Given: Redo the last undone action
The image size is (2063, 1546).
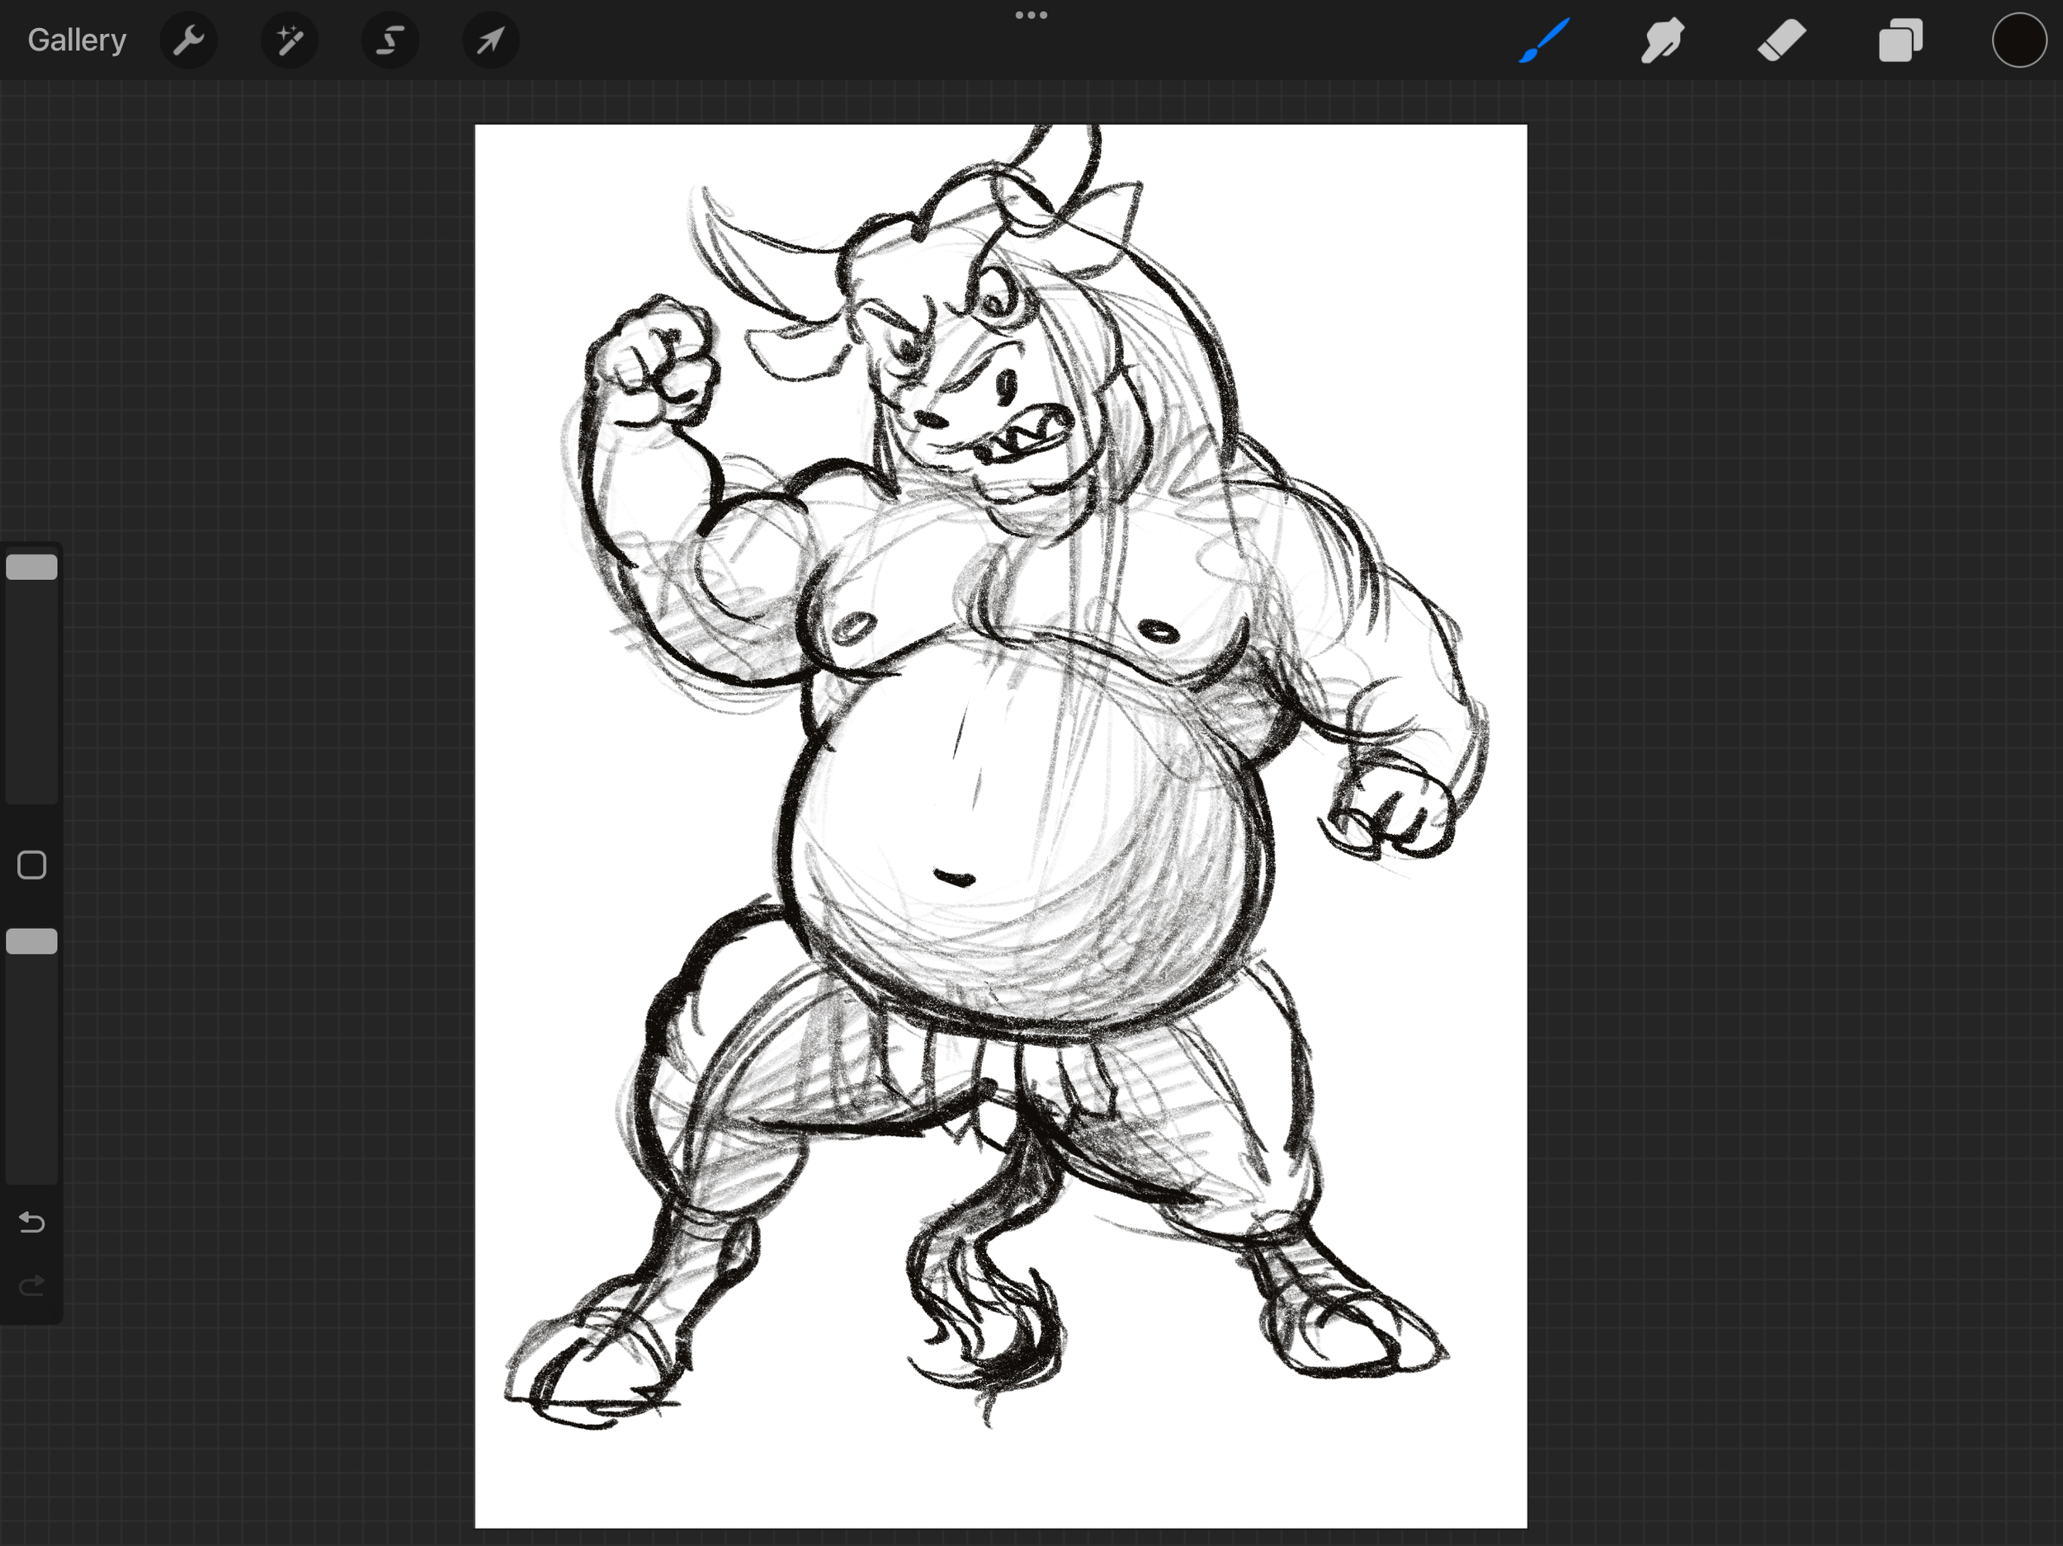Looking at the screenshot, I should 31,1287.
